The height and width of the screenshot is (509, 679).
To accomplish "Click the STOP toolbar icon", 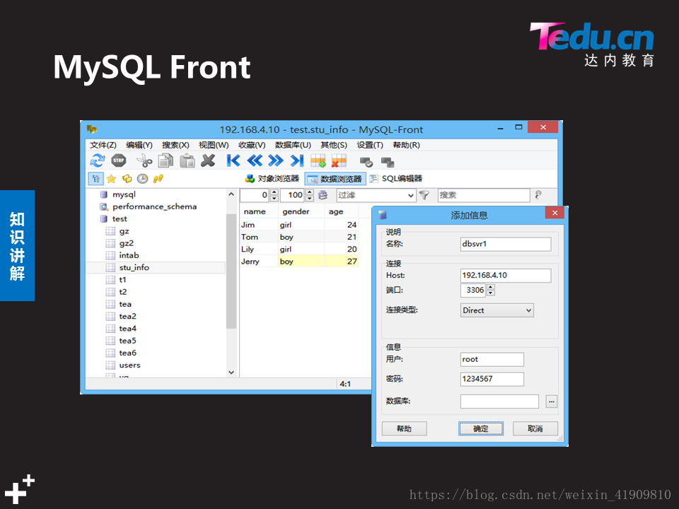I will pyautogui.click(x=118, y=160).
